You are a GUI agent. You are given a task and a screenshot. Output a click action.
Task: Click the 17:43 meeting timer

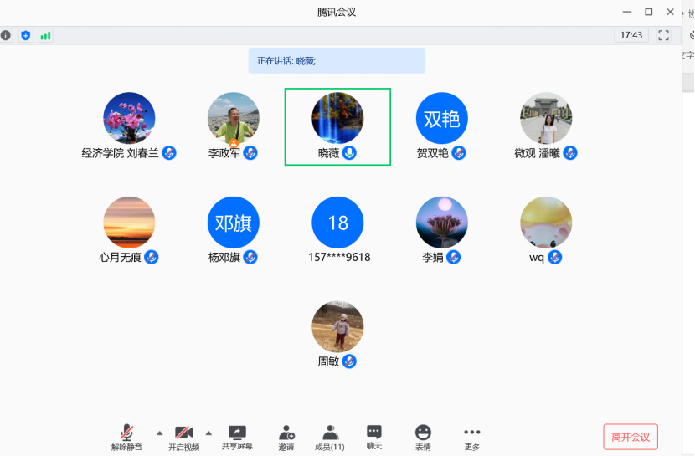click(631, 35)
